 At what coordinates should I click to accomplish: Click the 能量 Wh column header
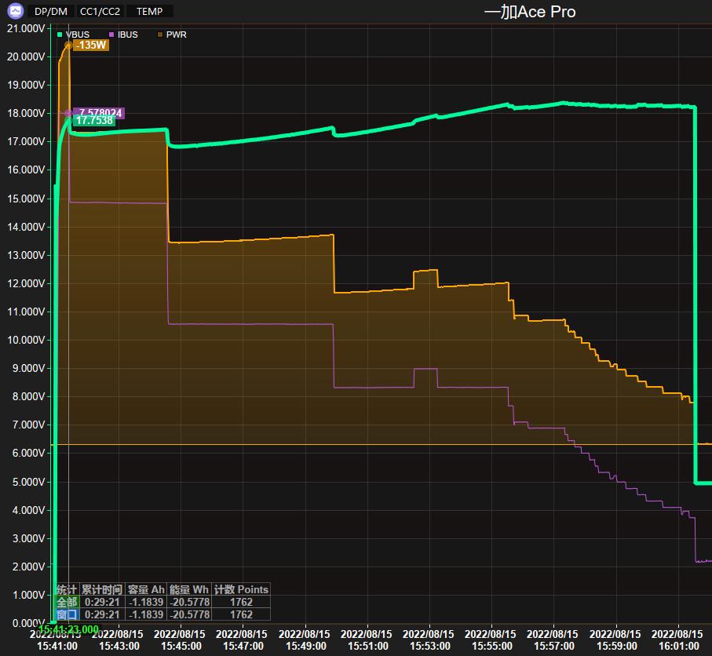(189, 589)
